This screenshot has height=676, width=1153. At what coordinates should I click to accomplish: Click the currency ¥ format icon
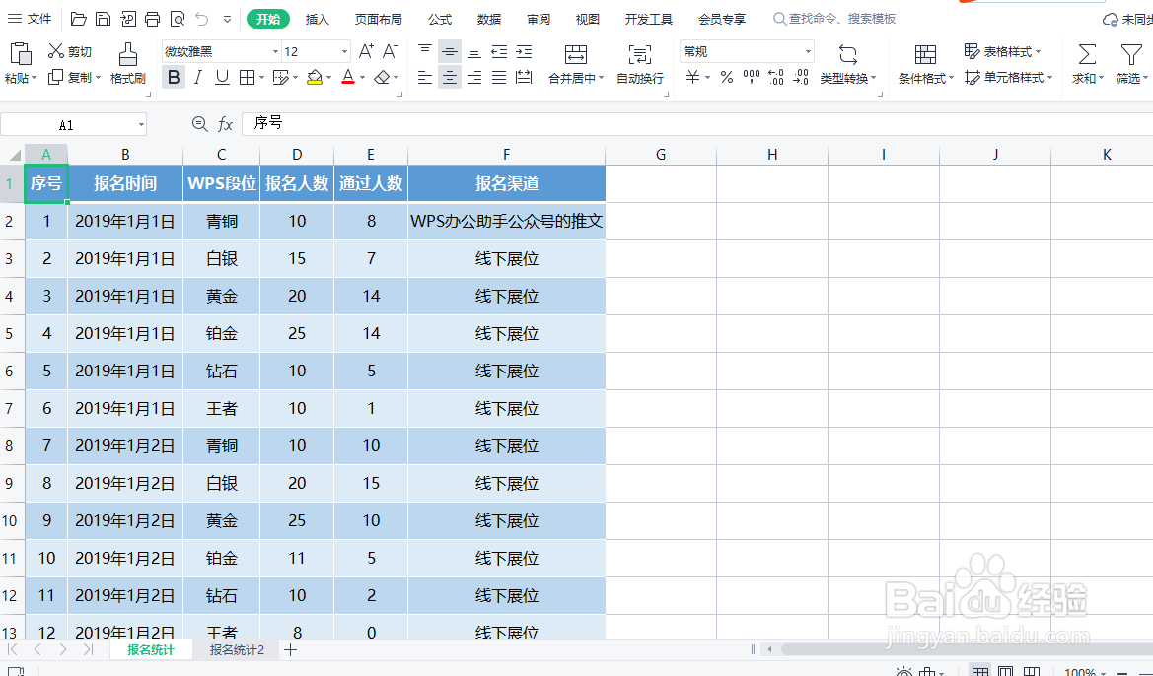[x=692, y=77]
